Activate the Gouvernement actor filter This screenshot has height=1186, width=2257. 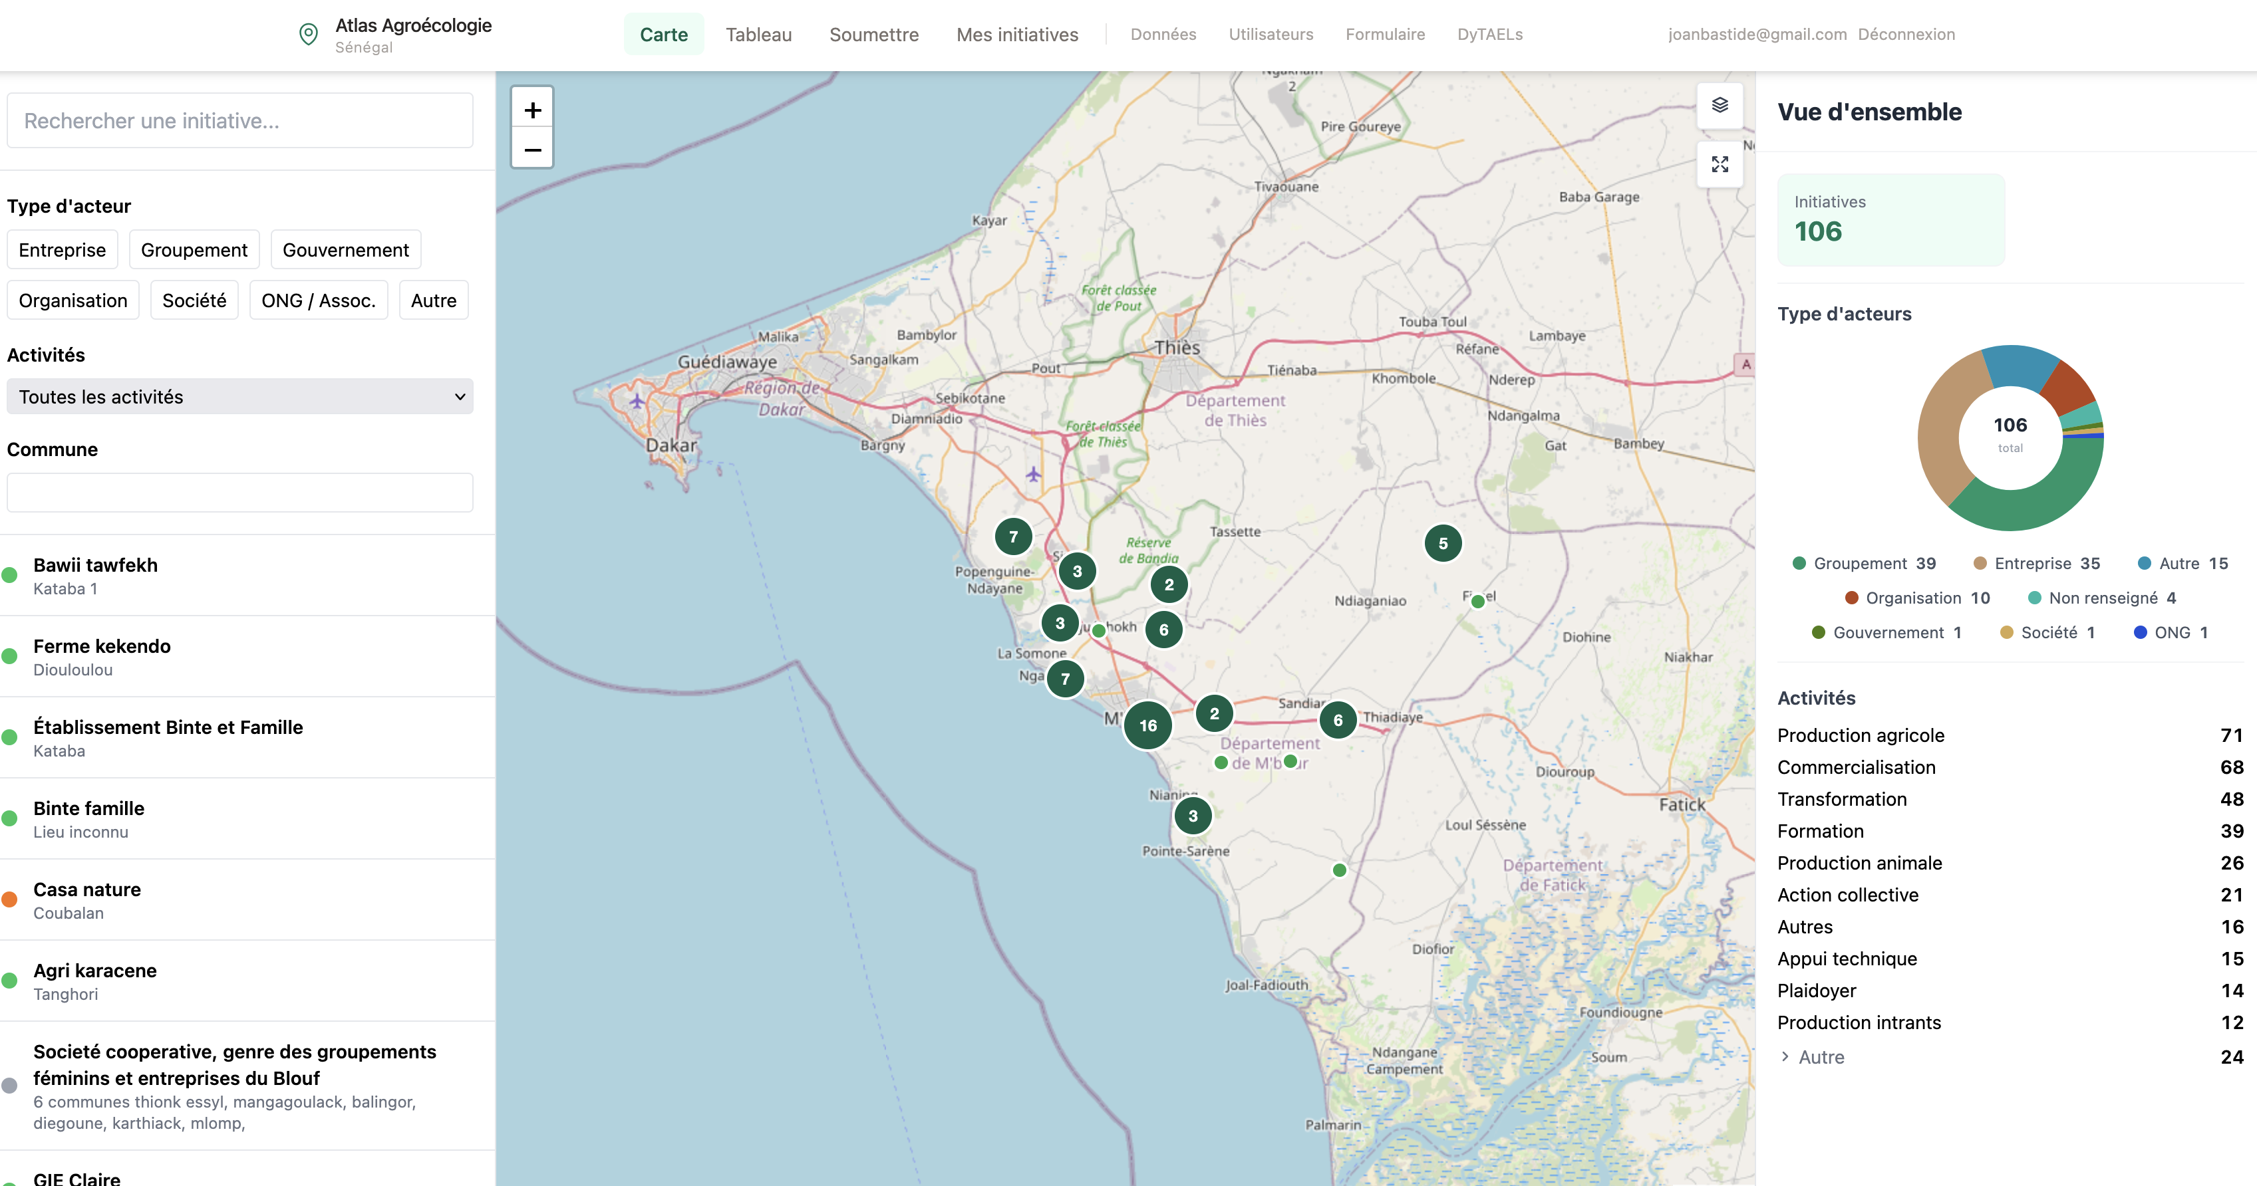coord(345,250)
